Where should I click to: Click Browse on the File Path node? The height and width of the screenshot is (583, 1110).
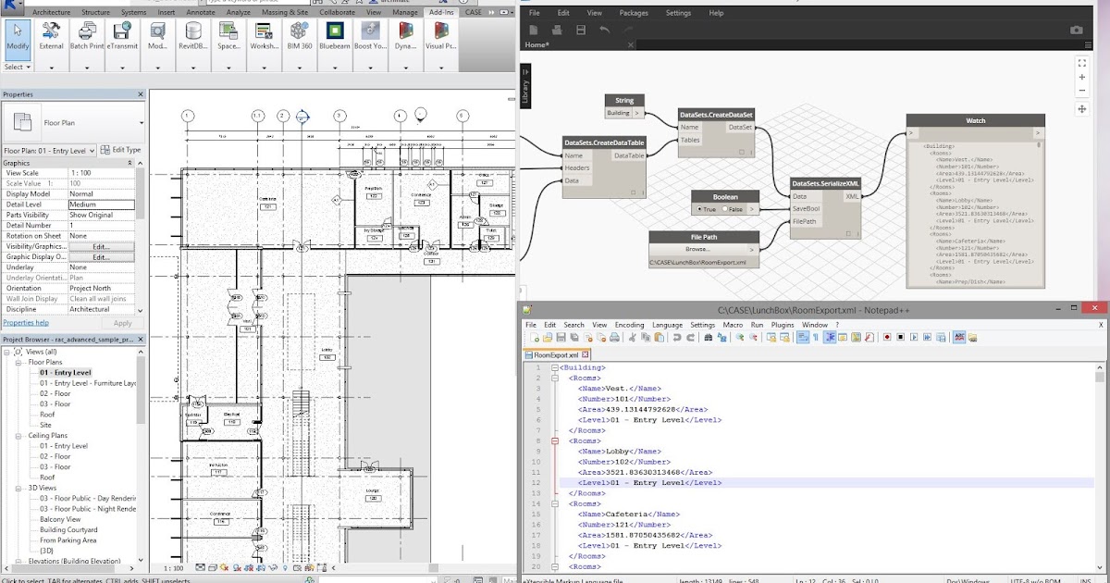[697, 249]
